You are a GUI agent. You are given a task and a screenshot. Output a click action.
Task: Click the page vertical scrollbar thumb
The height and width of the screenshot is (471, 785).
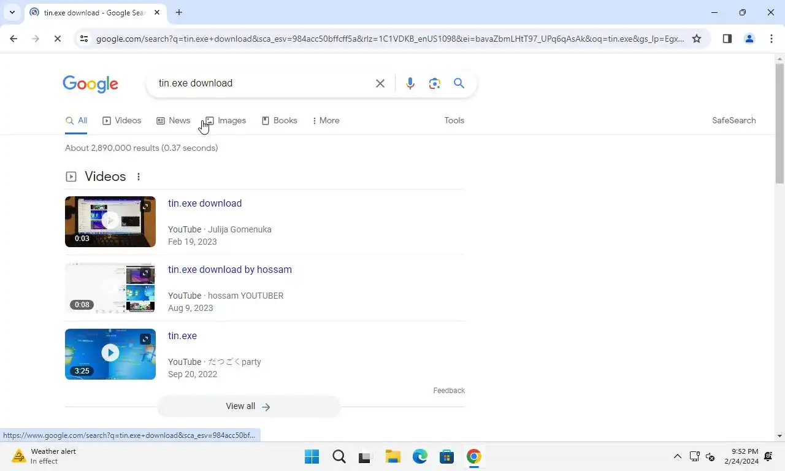(779, 123)
